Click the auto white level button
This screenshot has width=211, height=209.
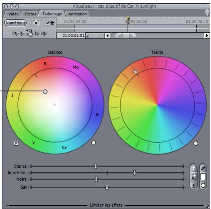coord(194,168)
